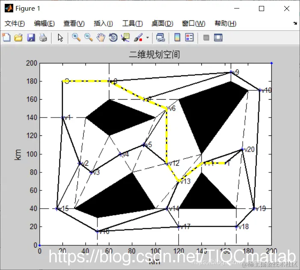
Task: Click the node label v12
Action: (174, 163)
